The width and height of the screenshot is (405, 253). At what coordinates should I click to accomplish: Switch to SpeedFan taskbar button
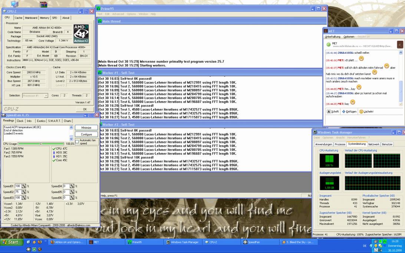260,242
